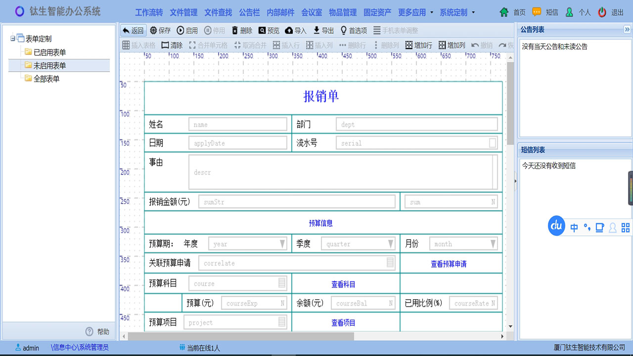Open the 固定资产 menu item

377,13
